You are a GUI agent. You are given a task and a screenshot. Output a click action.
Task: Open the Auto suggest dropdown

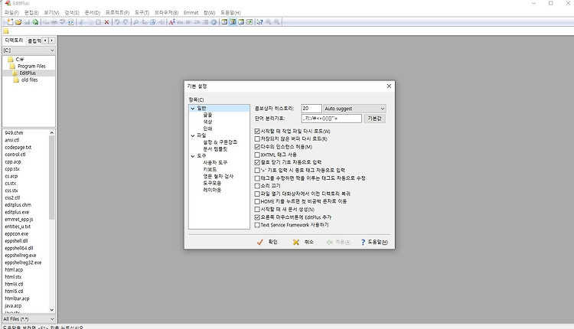tap(354, 109)
